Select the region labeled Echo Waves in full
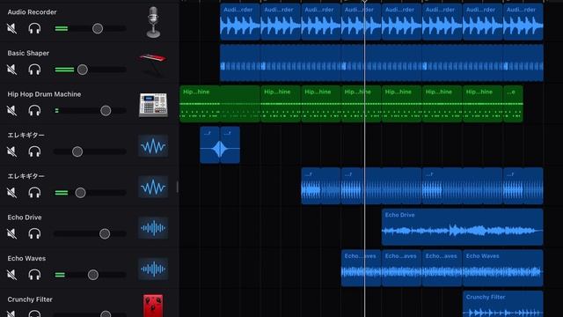The image size is (563, 317). (x=502, y=268)
